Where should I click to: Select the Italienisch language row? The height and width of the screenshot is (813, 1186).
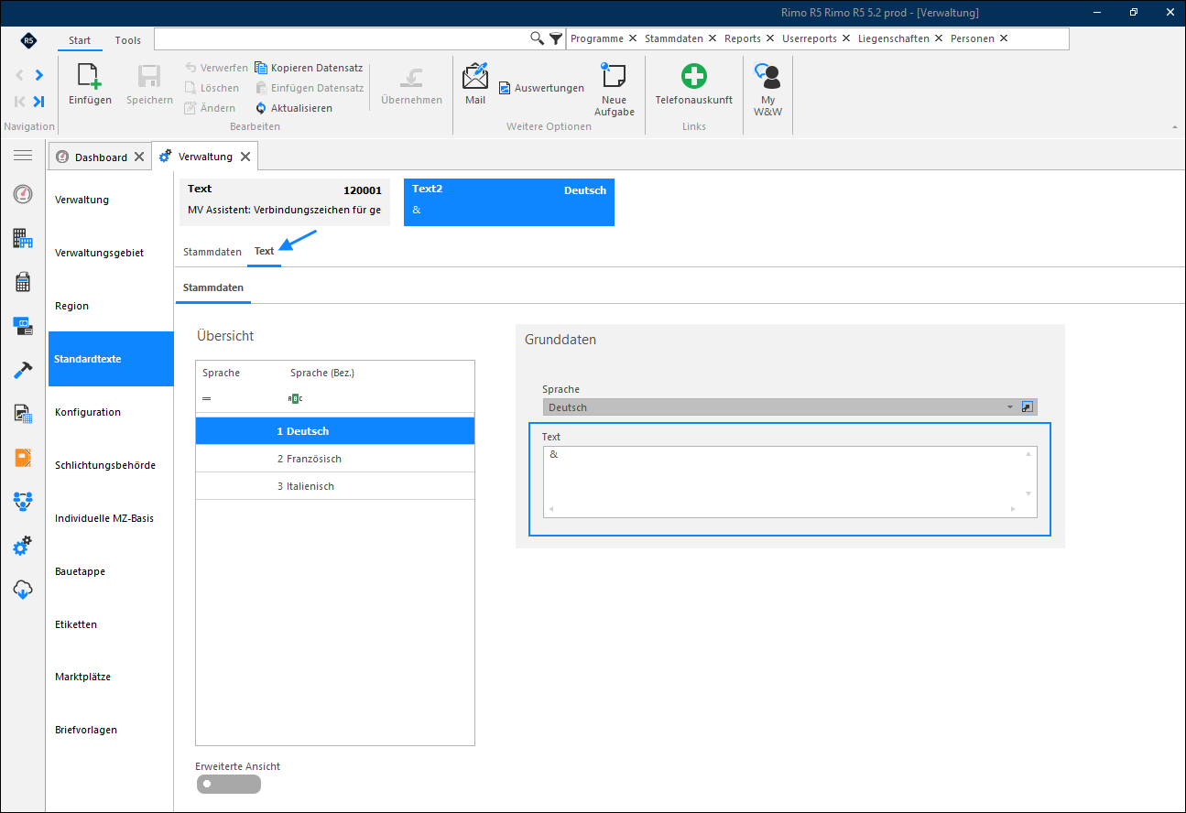(335, 486)
